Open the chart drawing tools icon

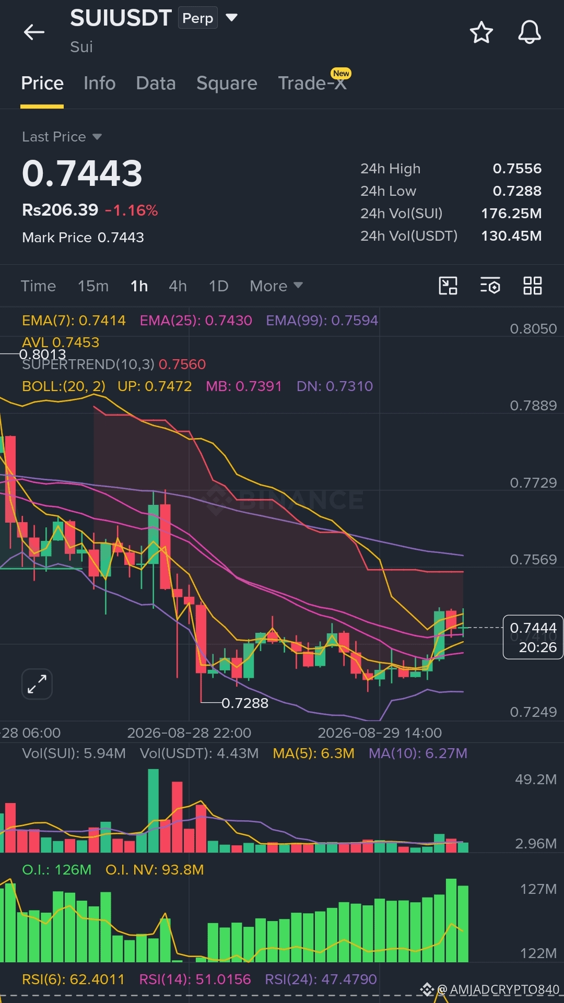(448, 286)
